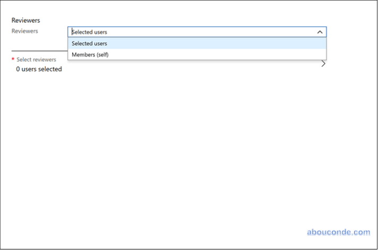Click the '(self)' text in the Members option
The width and height of the screenshot is (379, 250).
(102, 55)
